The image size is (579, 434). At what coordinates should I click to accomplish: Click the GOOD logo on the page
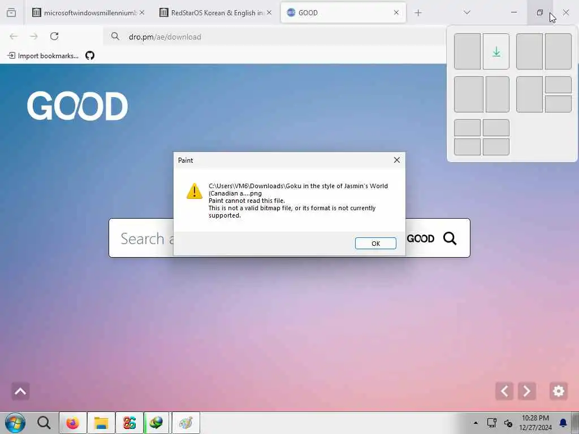(77, 106)
